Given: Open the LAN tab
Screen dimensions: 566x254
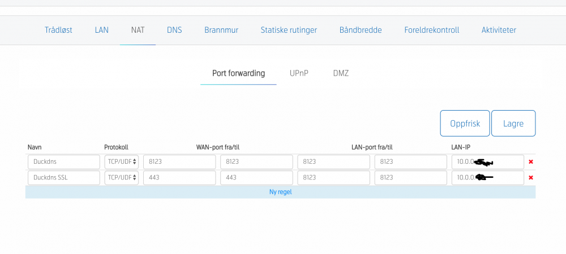Looking at the screenshot, I should coord(101,30).
